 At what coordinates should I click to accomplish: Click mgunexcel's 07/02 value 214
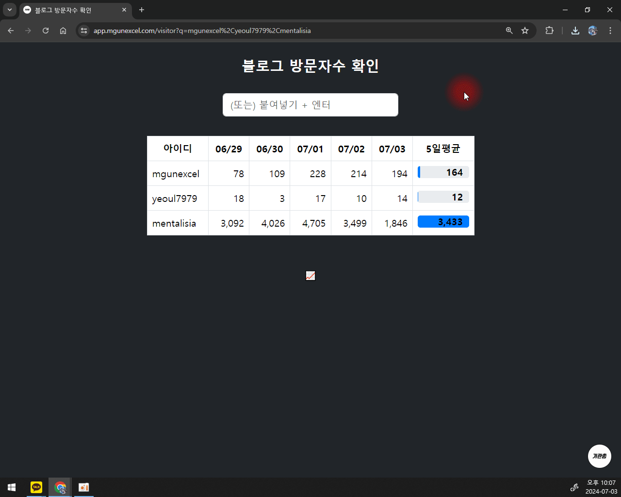[359, 174]
